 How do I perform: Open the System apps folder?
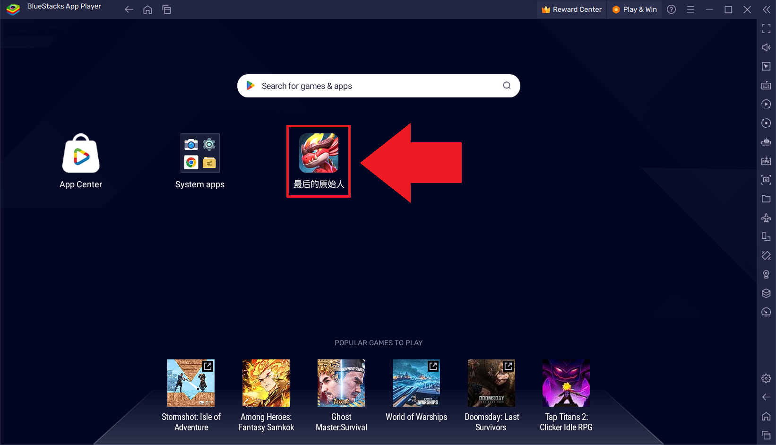pos(200,153)
